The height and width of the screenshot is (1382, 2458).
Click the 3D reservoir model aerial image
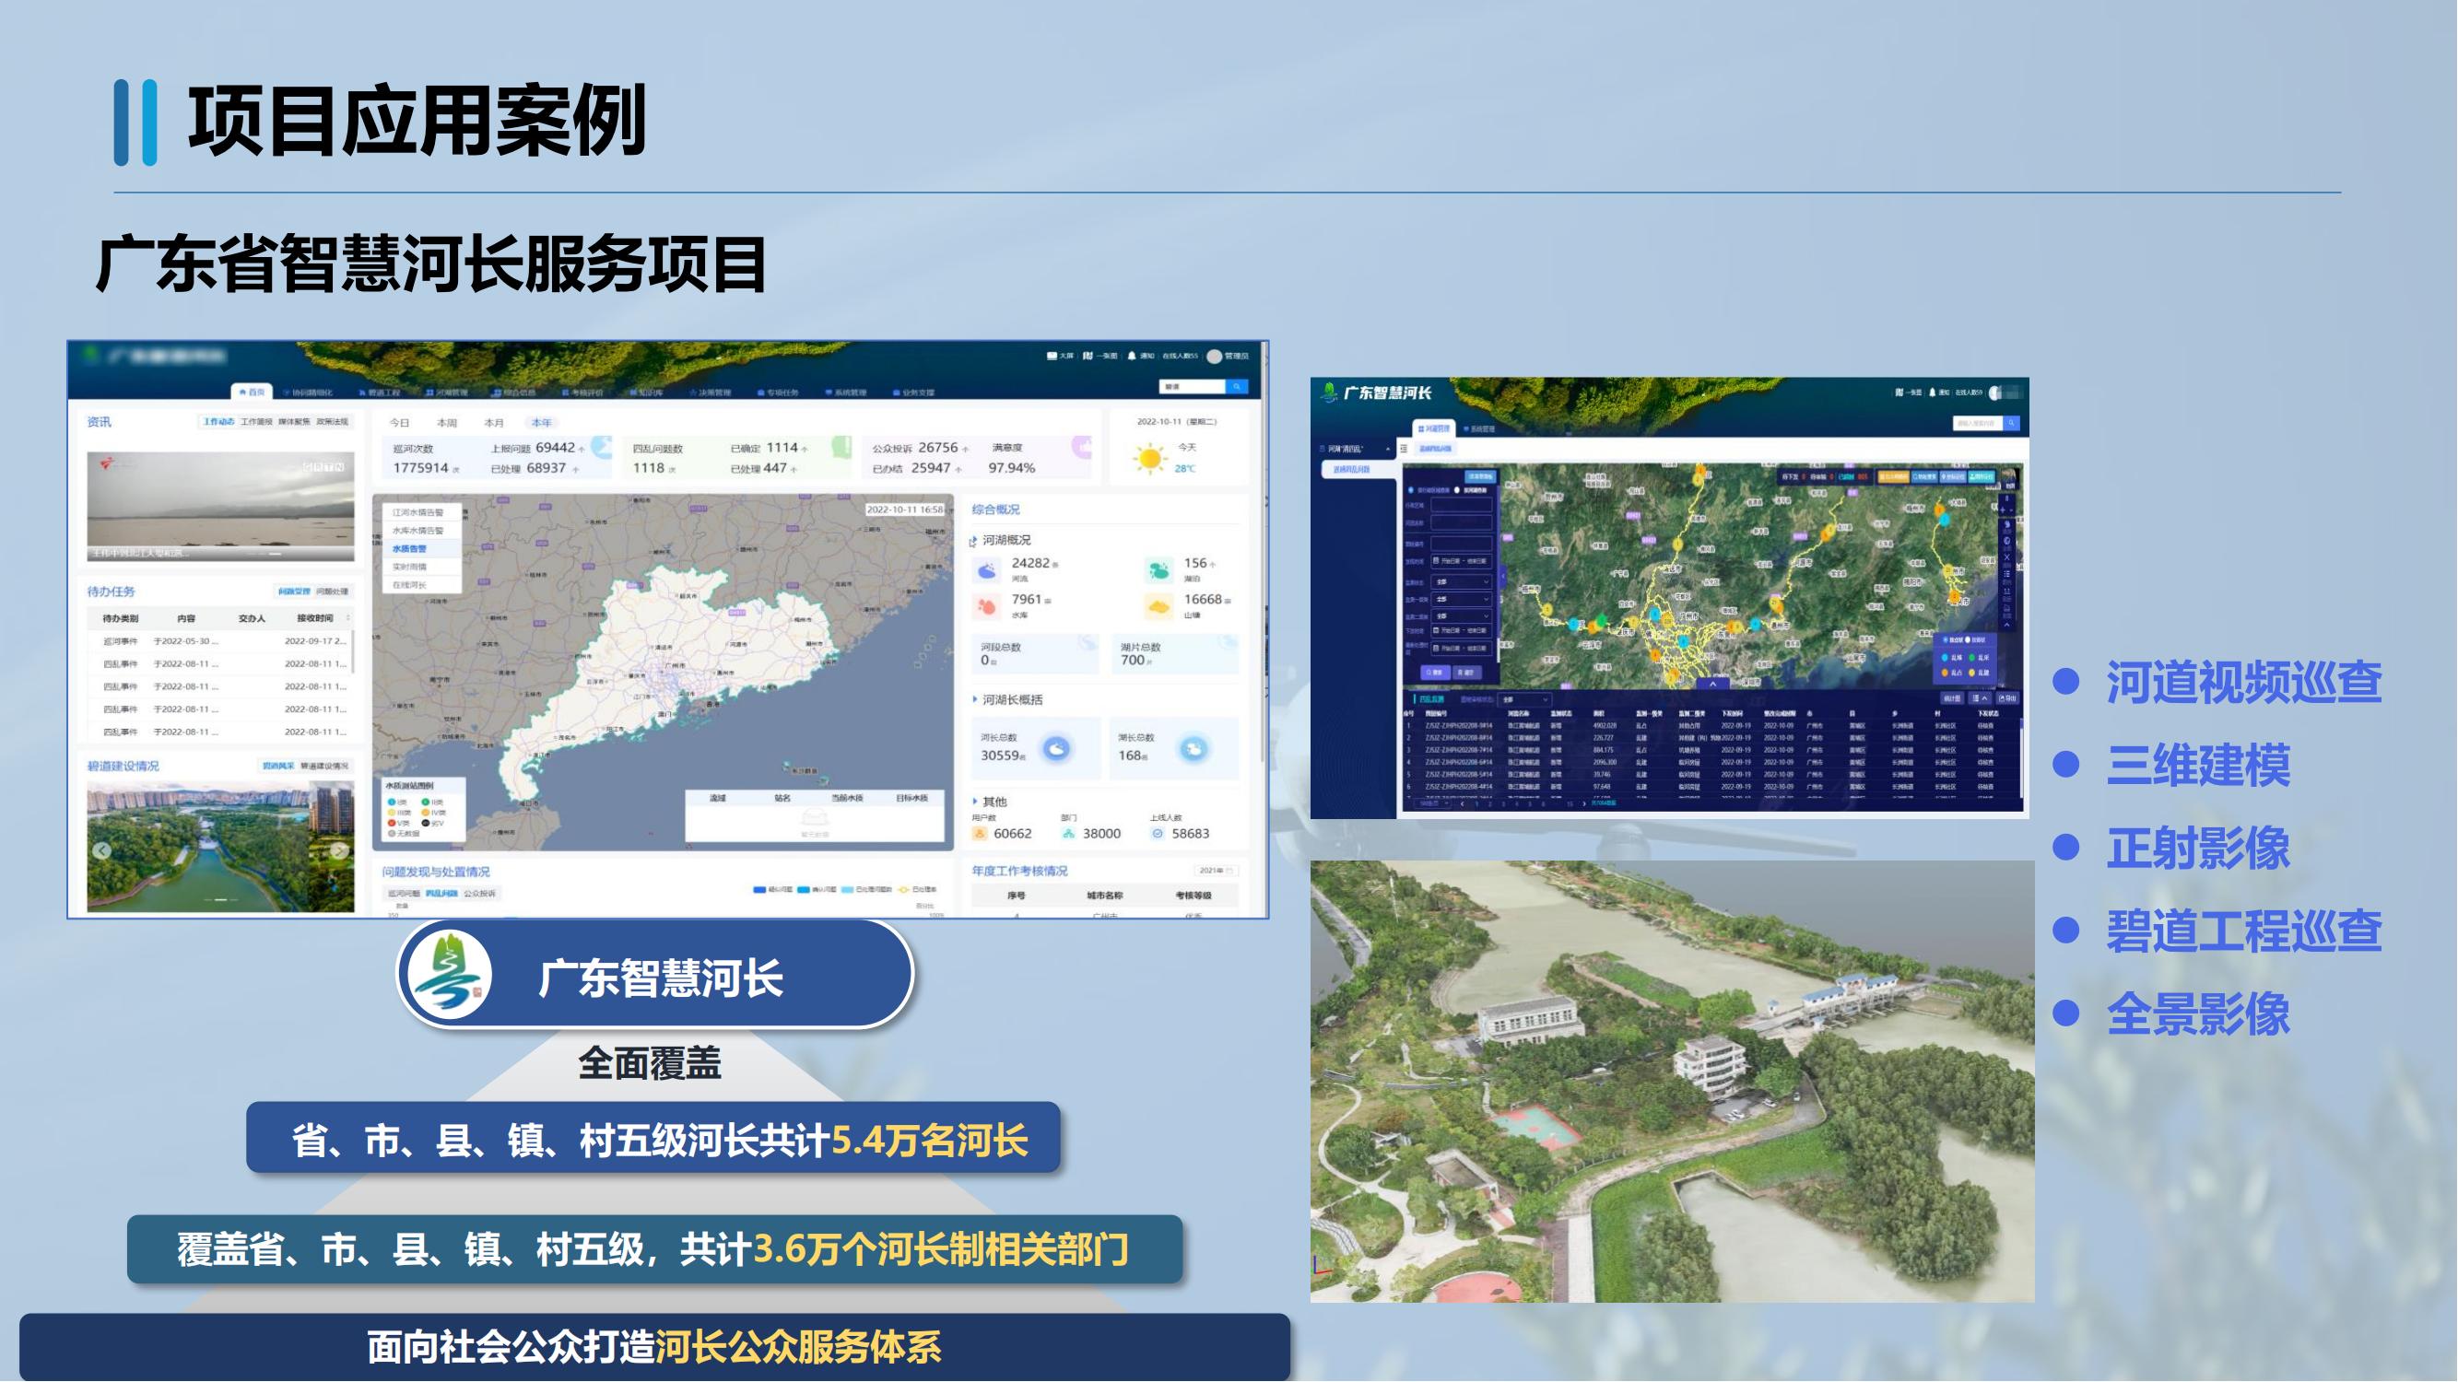coord(1671,1081)
